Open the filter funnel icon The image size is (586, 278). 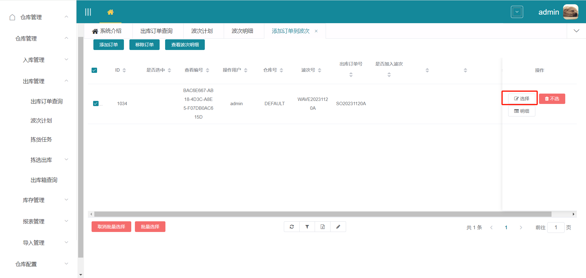(x=307, y=227)
